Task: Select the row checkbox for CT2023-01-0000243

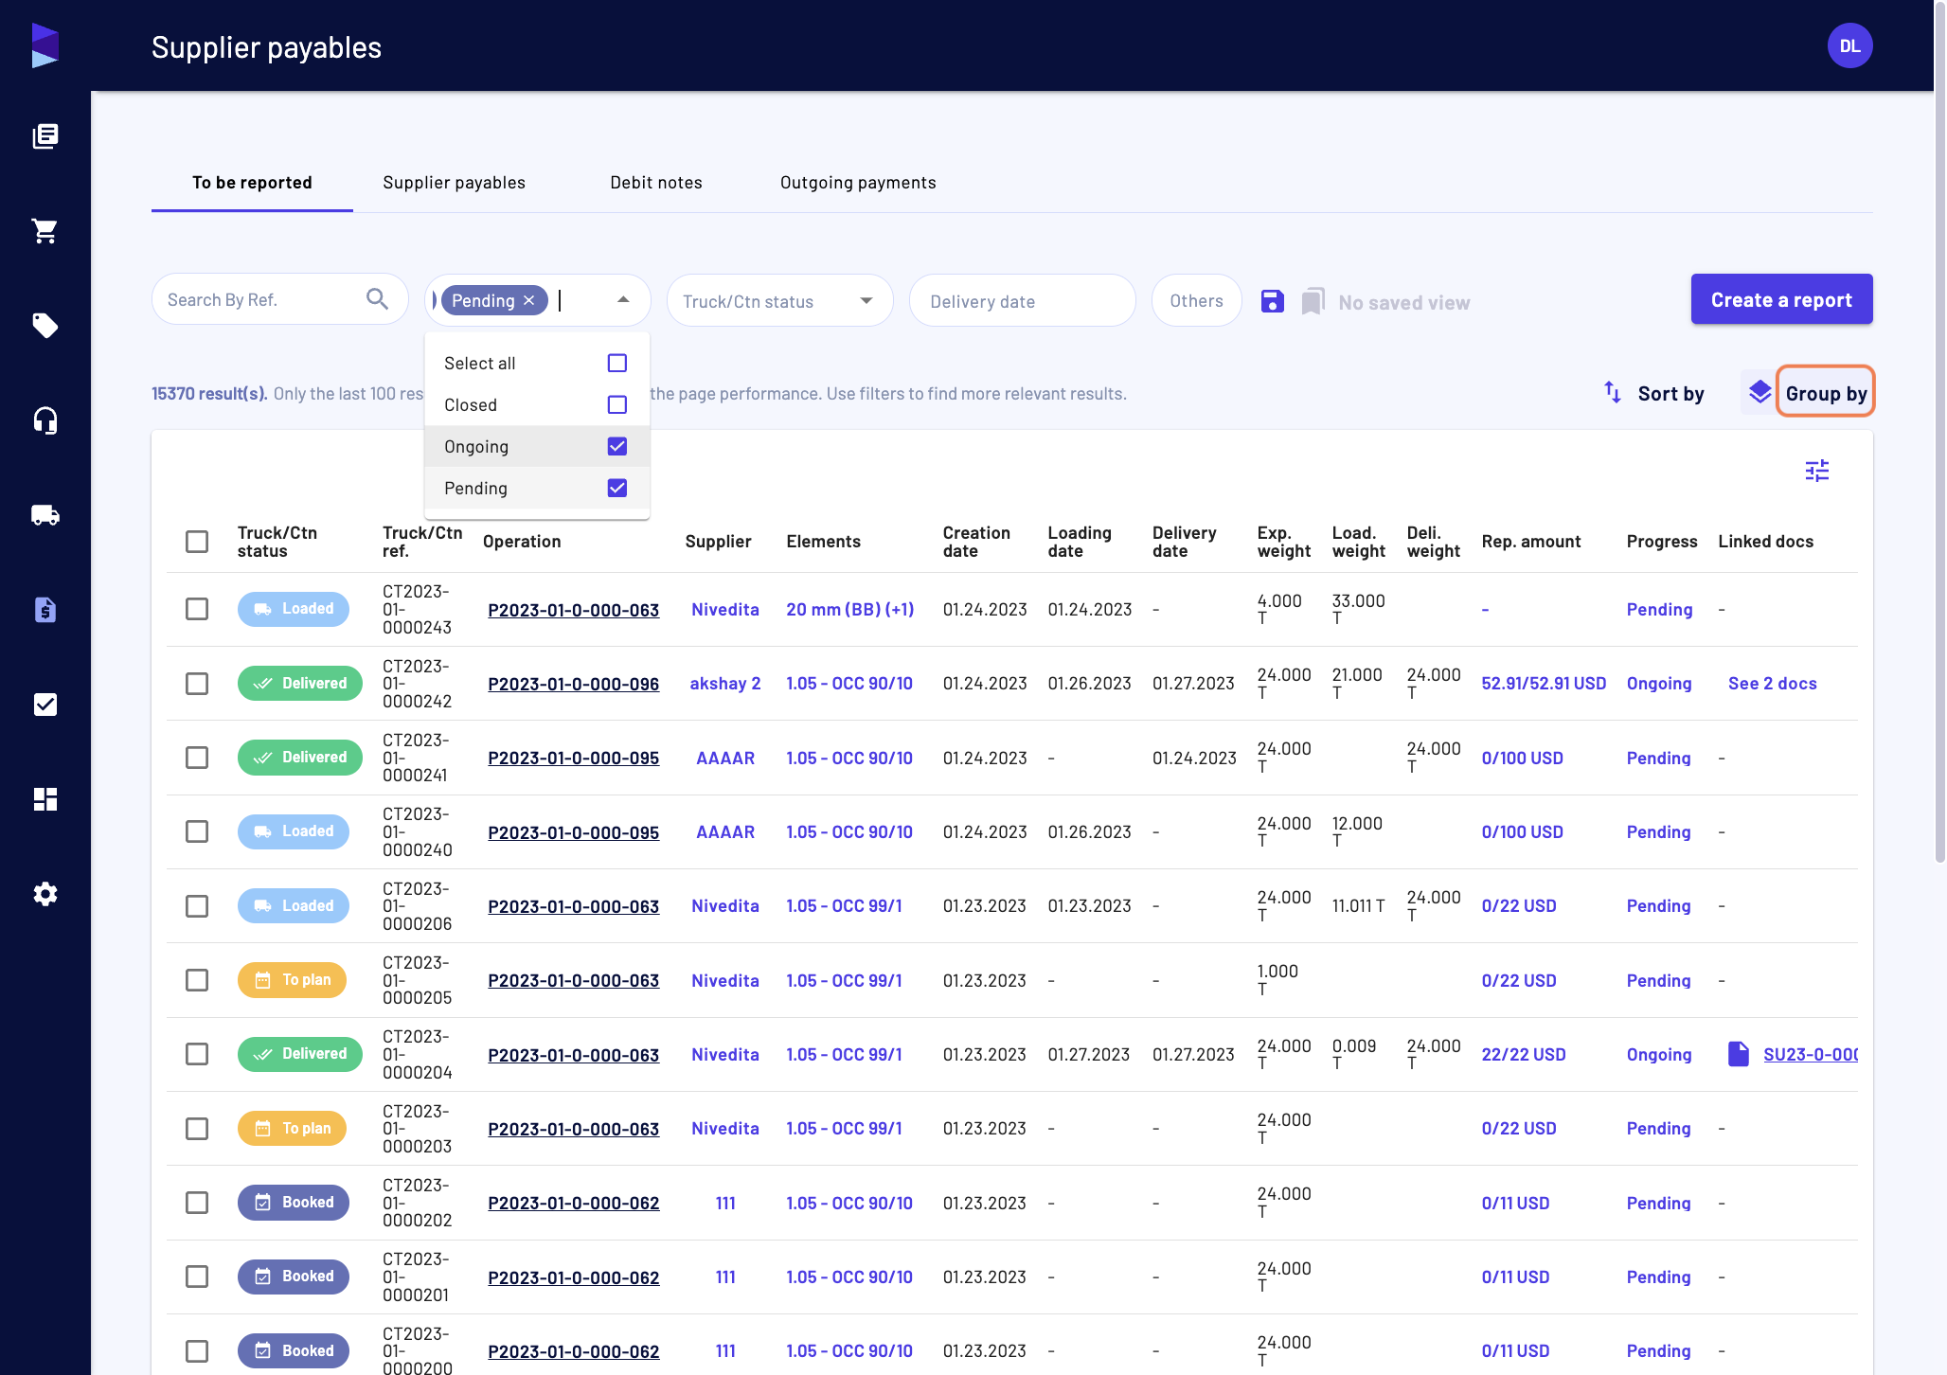Action: coord(197,609)
